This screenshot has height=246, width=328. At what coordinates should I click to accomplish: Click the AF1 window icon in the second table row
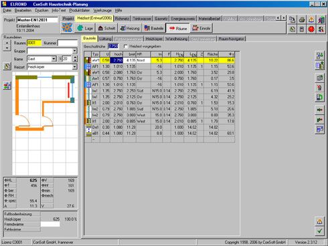88,66
